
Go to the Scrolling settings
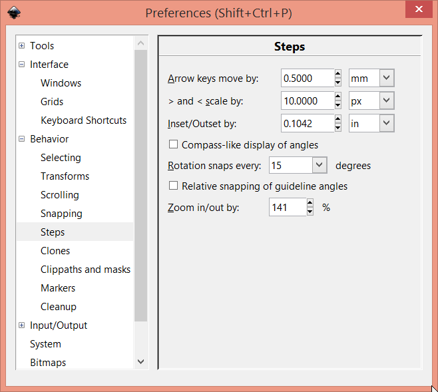60,195
